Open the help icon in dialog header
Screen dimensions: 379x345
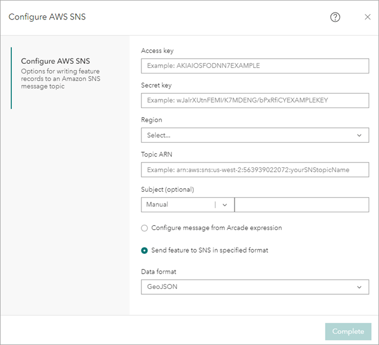[335, 17]
